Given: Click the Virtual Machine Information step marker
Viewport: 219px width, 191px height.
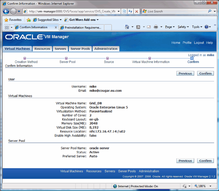Looking at the screenshot, I should pyautogui.click(x=150, y=58).
